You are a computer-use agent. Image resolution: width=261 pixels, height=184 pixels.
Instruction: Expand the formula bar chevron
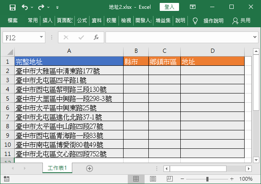(x=255, y=37)
